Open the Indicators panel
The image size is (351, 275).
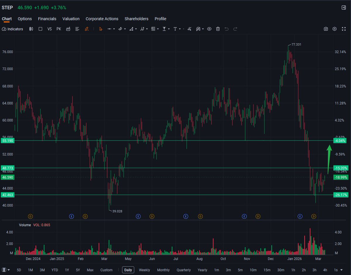click(x=13, y=29)
